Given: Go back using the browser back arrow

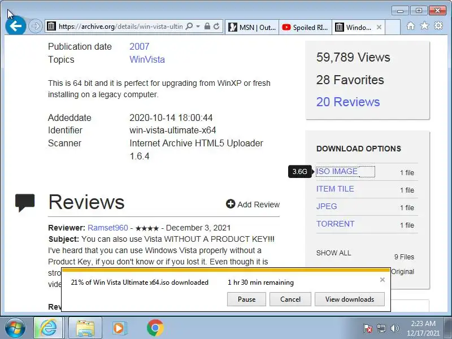Looking at the screenshot, I should [16, 26].
